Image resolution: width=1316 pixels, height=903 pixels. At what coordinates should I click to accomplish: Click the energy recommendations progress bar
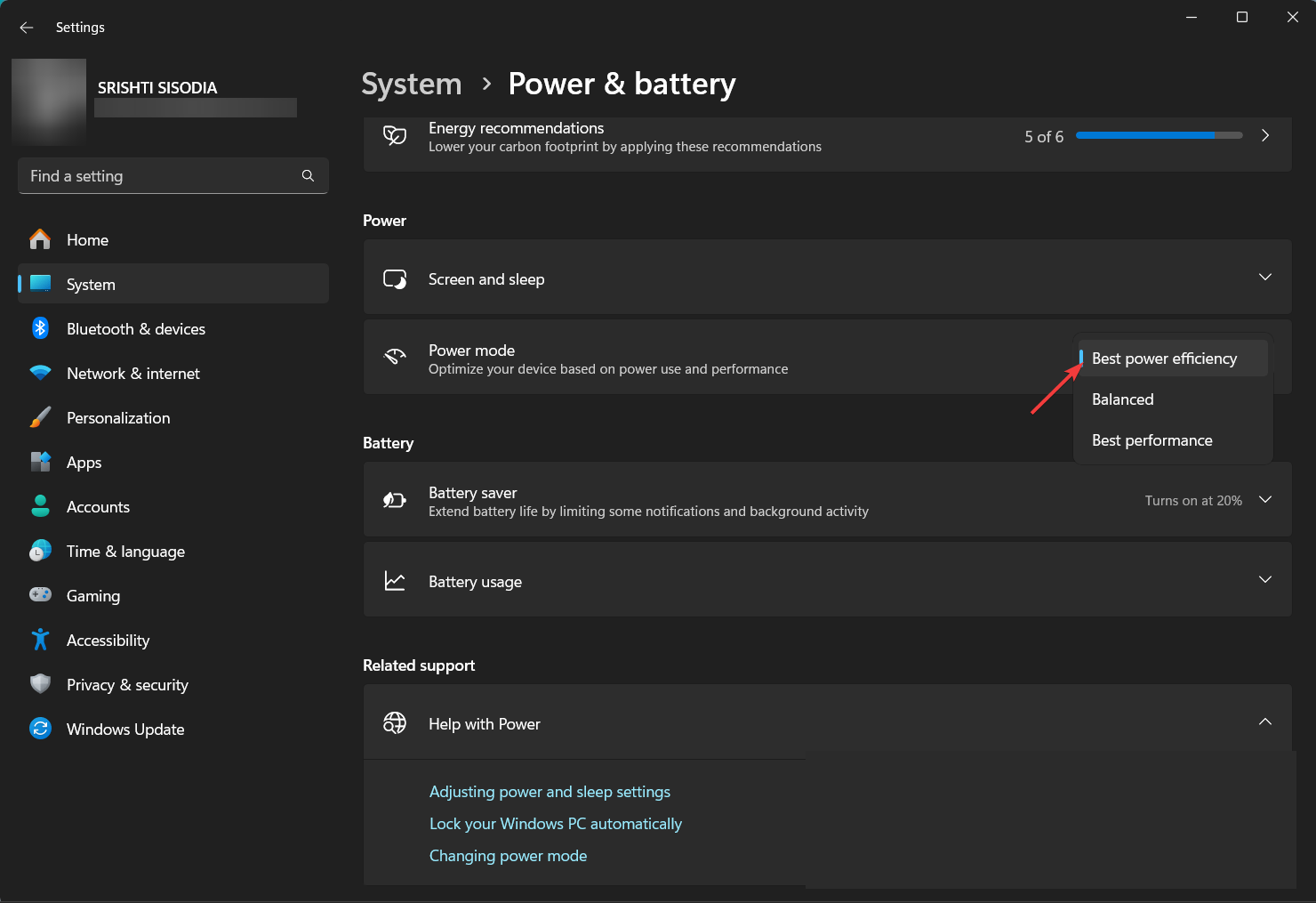coord(1158,136)
